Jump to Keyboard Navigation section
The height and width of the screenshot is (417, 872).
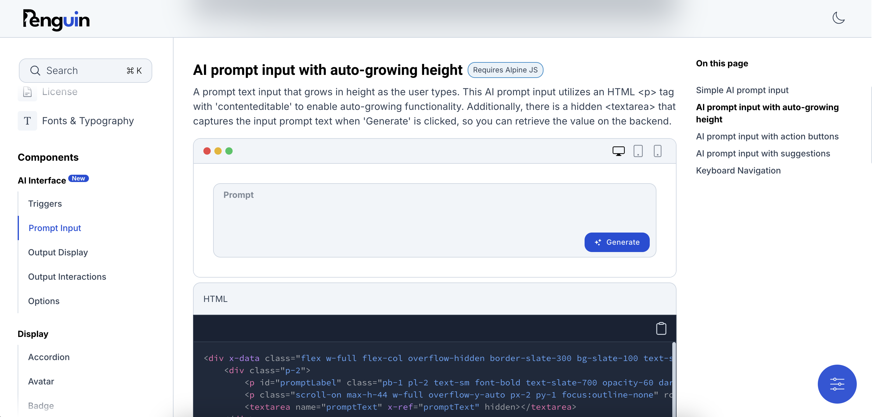738,170
